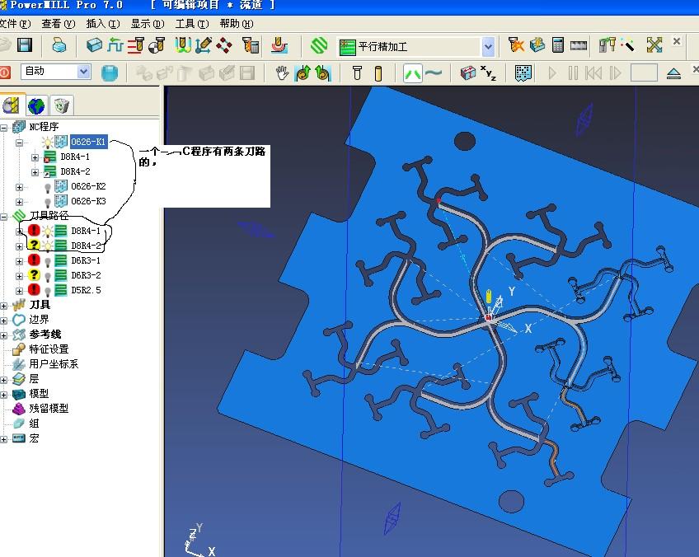
Task: Open the calculator icon
Action: coord(558,44)
